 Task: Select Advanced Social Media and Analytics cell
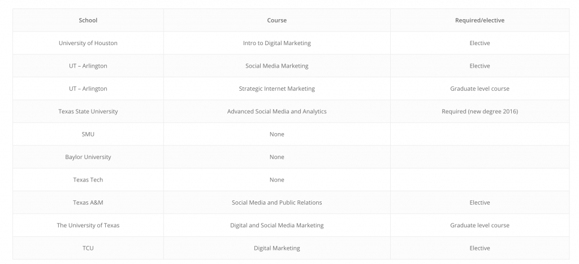(x=277, y=112)
